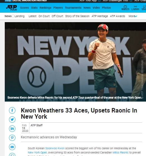Screen dimensions: 146x156
Task: Open the Tournaments menu
Action: pos(73,8)
